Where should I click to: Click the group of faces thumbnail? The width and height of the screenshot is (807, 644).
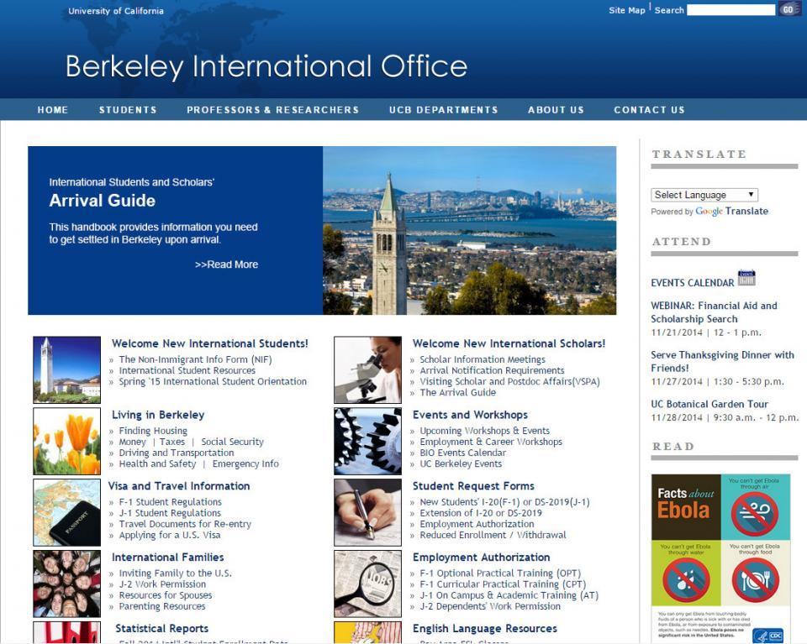coord(67,584)
